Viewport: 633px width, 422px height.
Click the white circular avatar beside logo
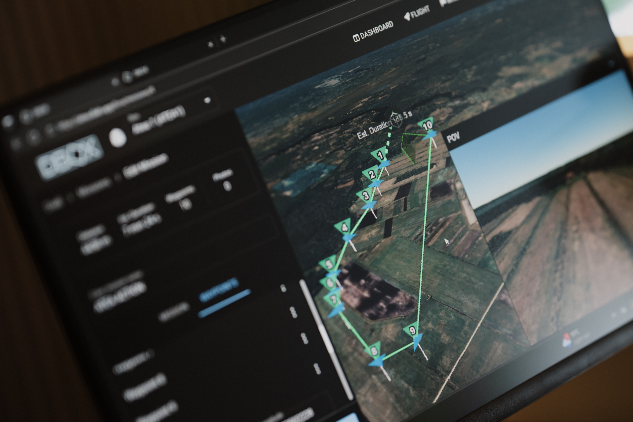tap(118, 137)
